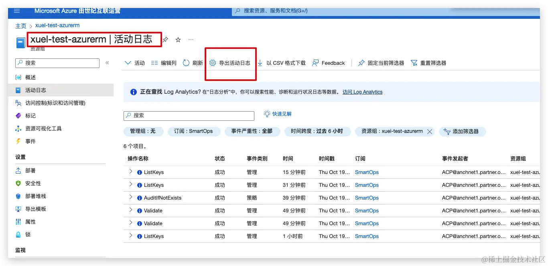This screenshot has width=548, height=266.
Task: Select 访问控制(标识和访问管理) in the sidebar
Action: click(55, 103)
